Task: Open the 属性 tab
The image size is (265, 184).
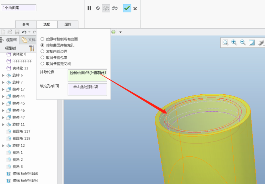Action: (x=68, y=25)
